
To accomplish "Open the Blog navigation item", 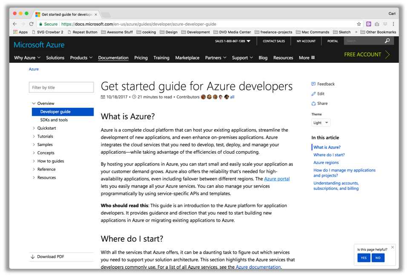I will click(x=263, y=57).
